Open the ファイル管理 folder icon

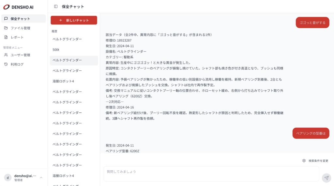[x=6, y=28]
